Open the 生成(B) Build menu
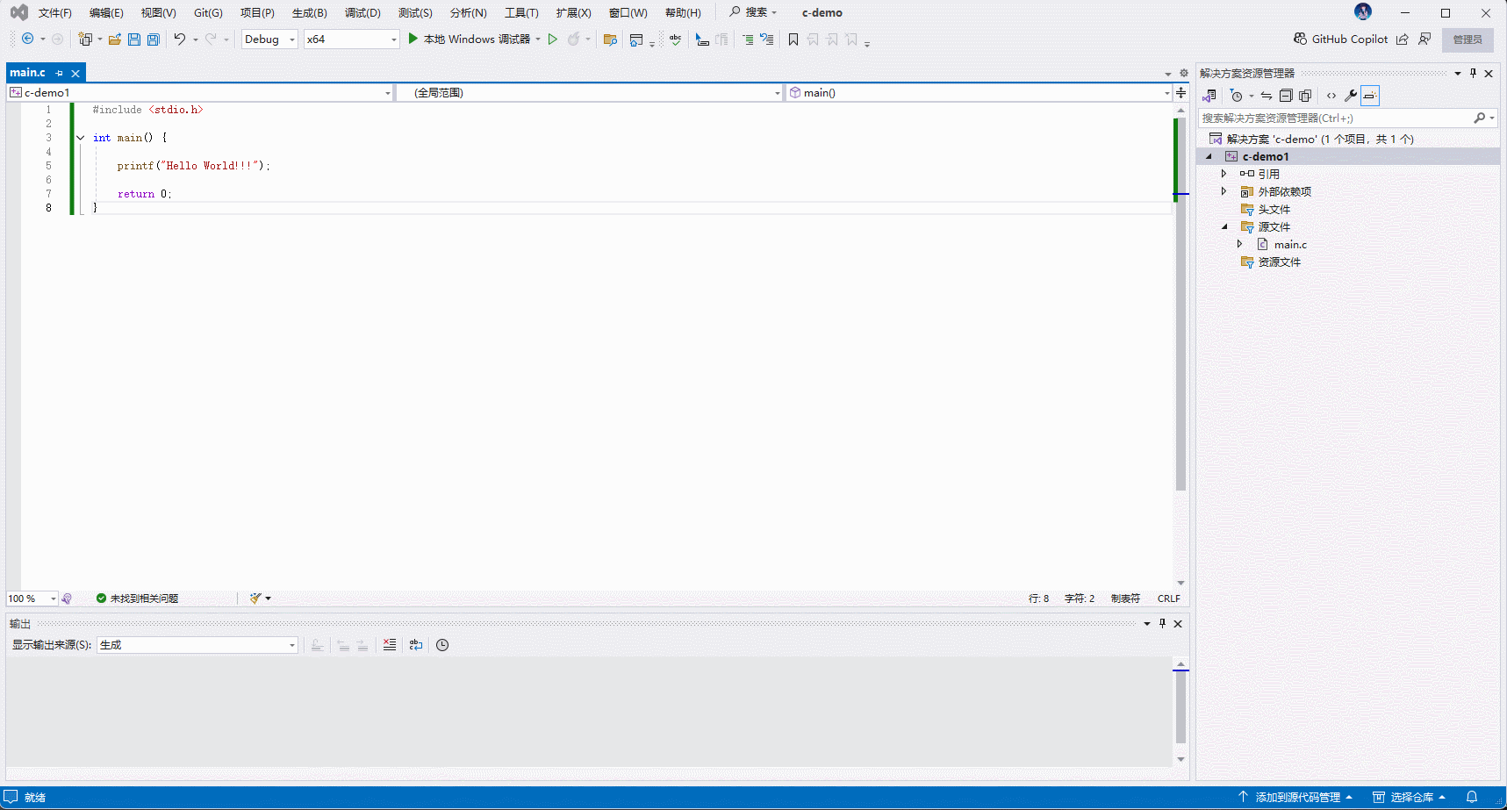The image size is (1507, 810). pyautogui.click(x=309, y=13)
